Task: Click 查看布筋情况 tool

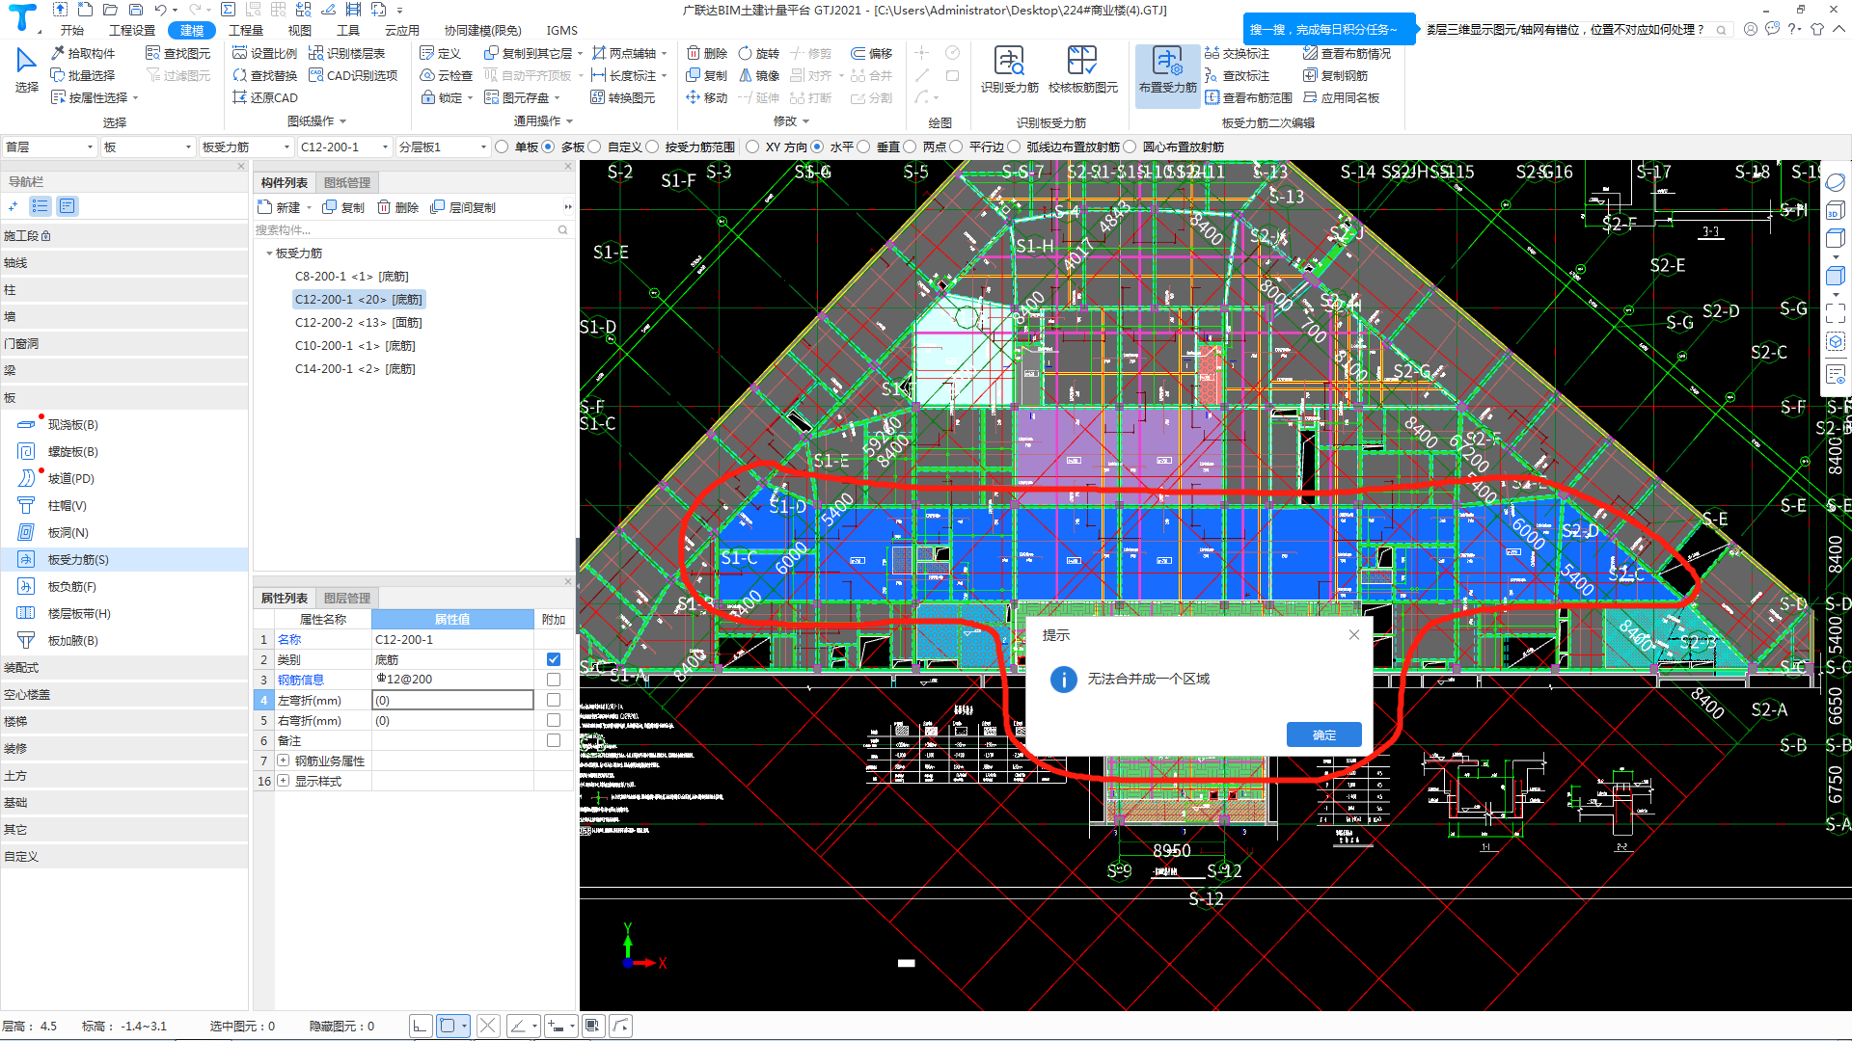Action: pos(1347,53)
